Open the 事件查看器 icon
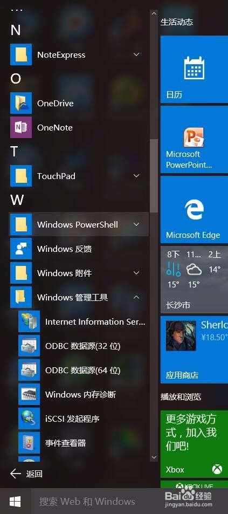228x514 pixels. point(29,443)
